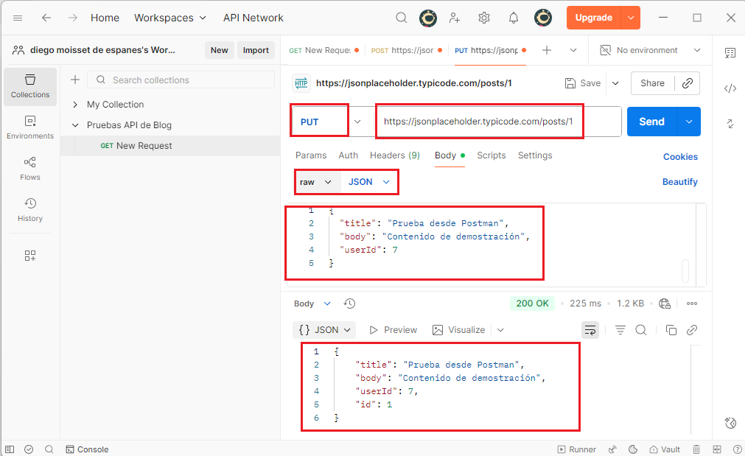Open the Collections sidebar panel
This screenshot has width=745, height=456.
[x=30, y=86]
